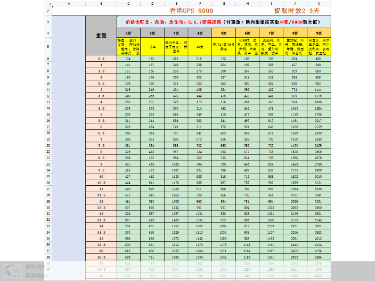The height and width of the screenshot is (281, 375).
Task: Select row 2 header number
Action: 48,11
